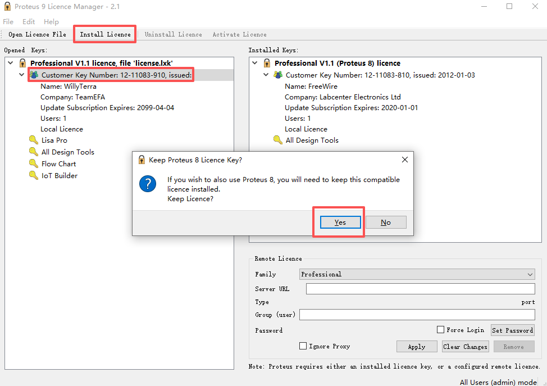Minimize the Licence Manager window
Viewport: 547px width, 386px height.
484,6
